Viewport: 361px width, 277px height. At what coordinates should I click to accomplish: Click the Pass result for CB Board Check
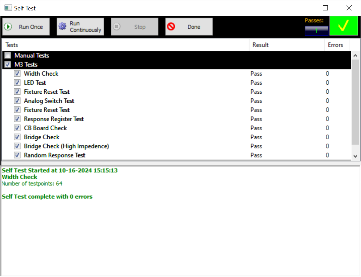point(256,128)
